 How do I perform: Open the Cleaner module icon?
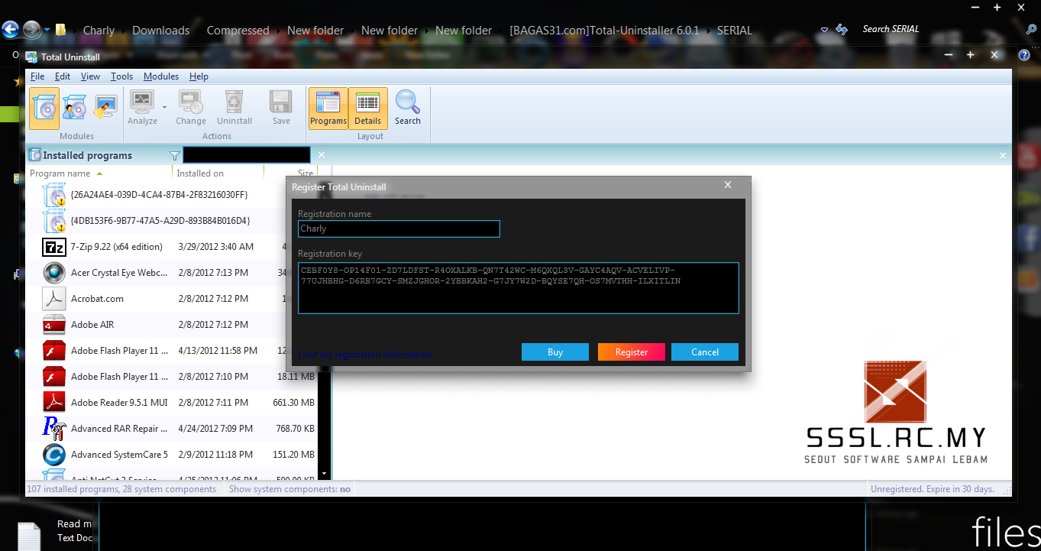[105, 108]
